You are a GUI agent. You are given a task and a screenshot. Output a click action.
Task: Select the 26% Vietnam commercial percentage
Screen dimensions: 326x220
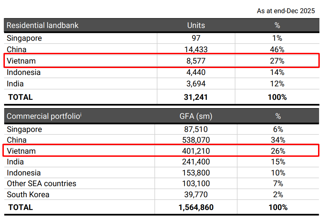coord(278,151)
